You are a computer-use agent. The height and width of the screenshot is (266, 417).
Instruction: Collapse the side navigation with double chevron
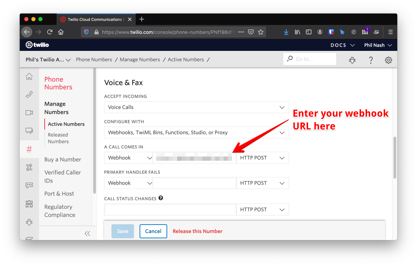tap(87, 234)
